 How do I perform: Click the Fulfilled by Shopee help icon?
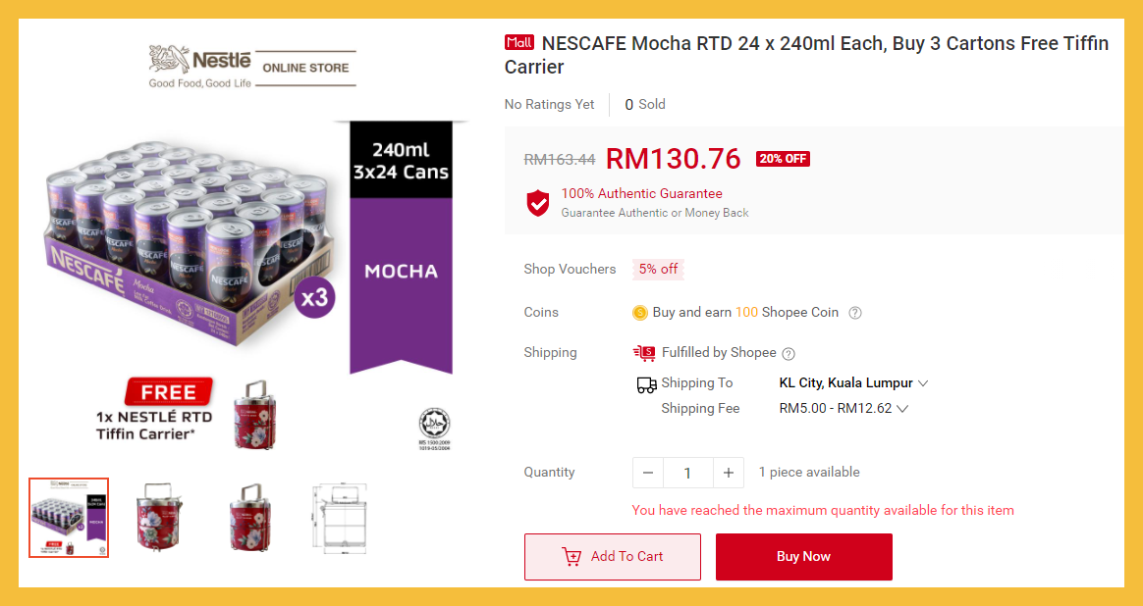coord(789,353)
